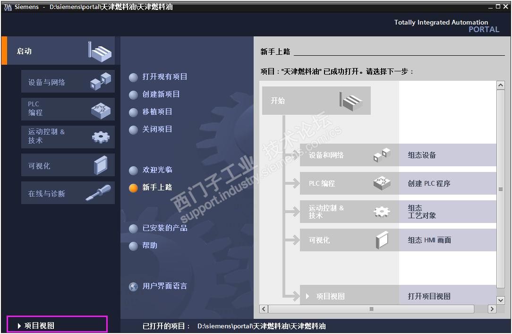Click the 欢迎光临 link
Screen dimensions: 512x334
(157, 170)
